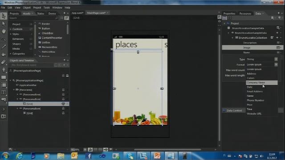Switch Data panel to list mode
The width and height of the screenshot is (285, 160).
(x=224, y=18)
